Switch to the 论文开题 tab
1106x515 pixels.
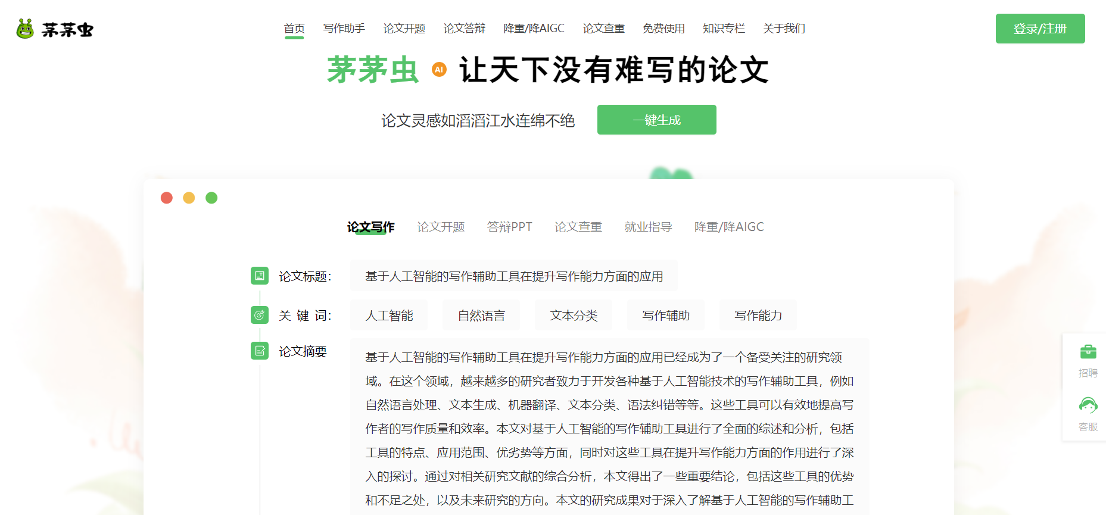441,227
